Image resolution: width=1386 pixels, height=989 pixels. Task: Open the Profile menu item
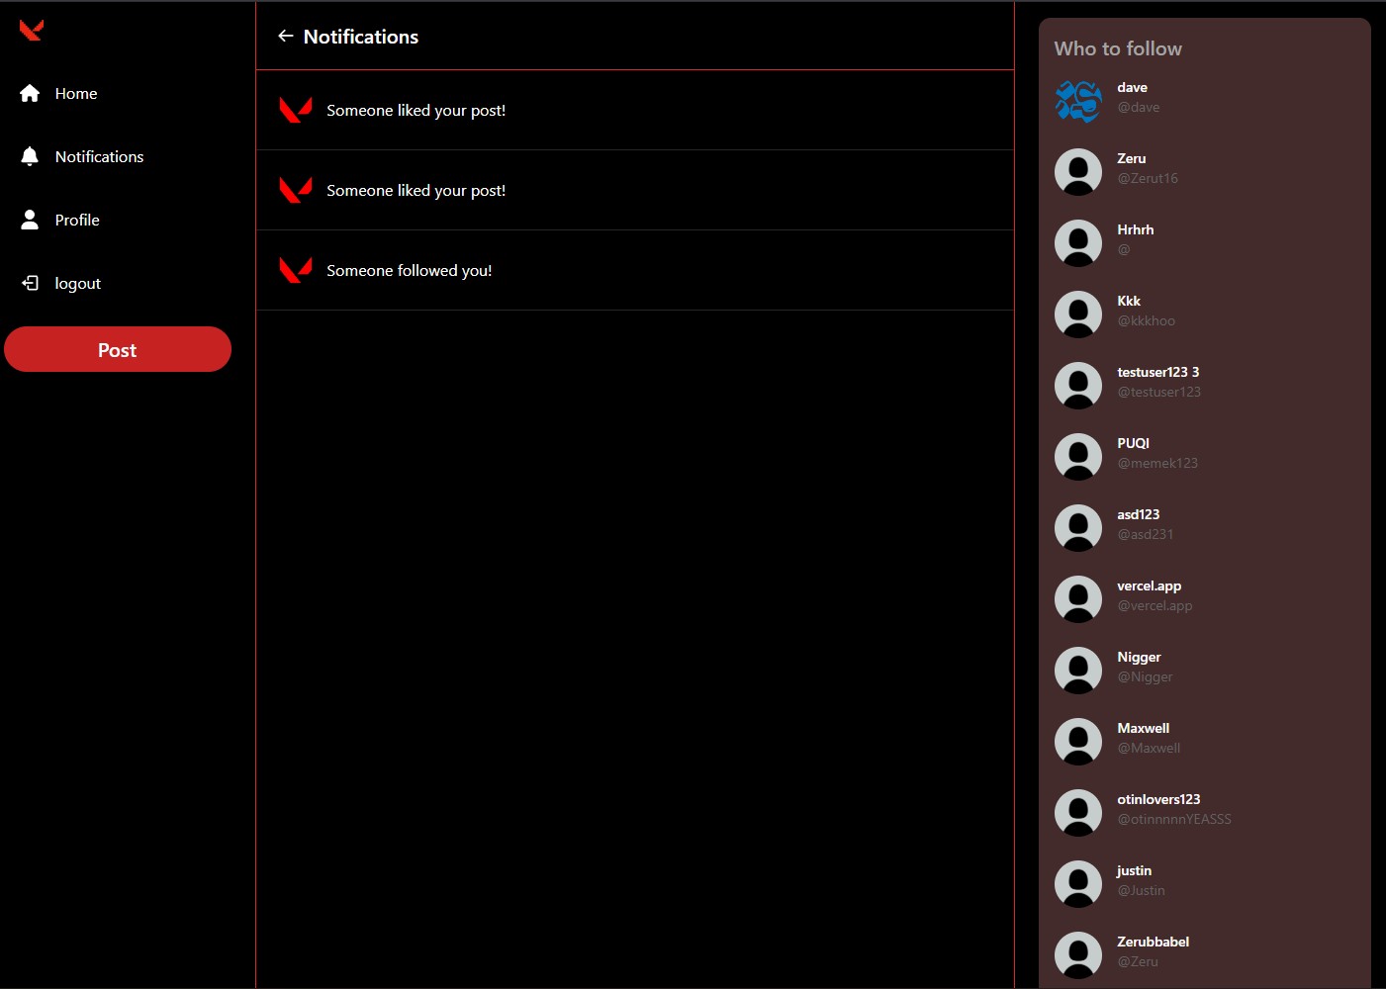(77, 220)
